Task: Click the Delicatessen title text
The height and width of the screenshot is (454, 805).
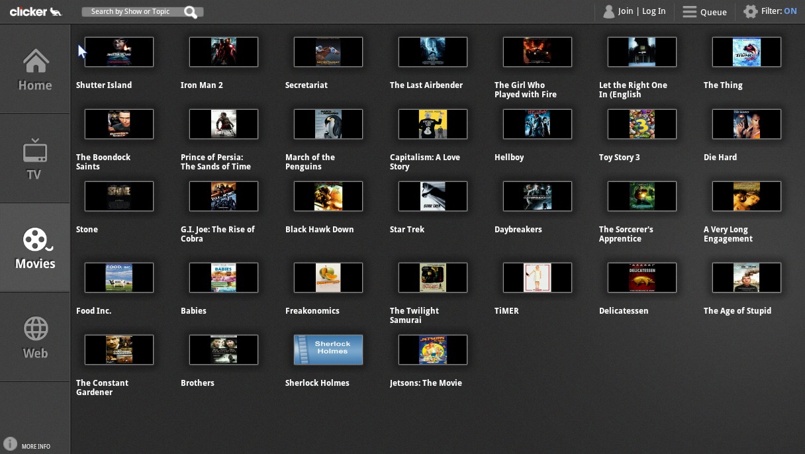Action: click(624, 310)
